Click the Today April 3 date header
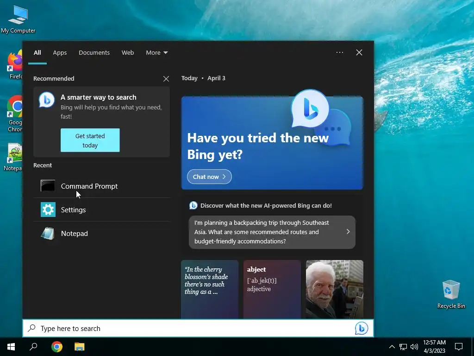The height and width of the screenshot is (356, 474). coord(203,78)
